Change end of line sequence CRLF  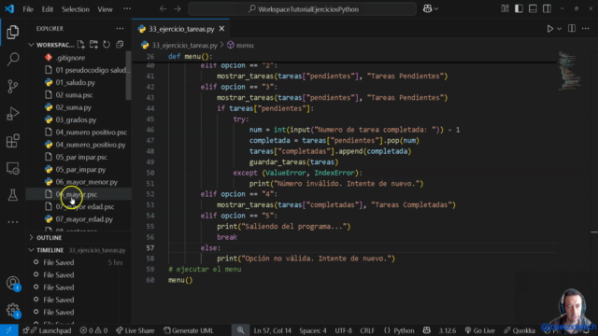[367, 330]
